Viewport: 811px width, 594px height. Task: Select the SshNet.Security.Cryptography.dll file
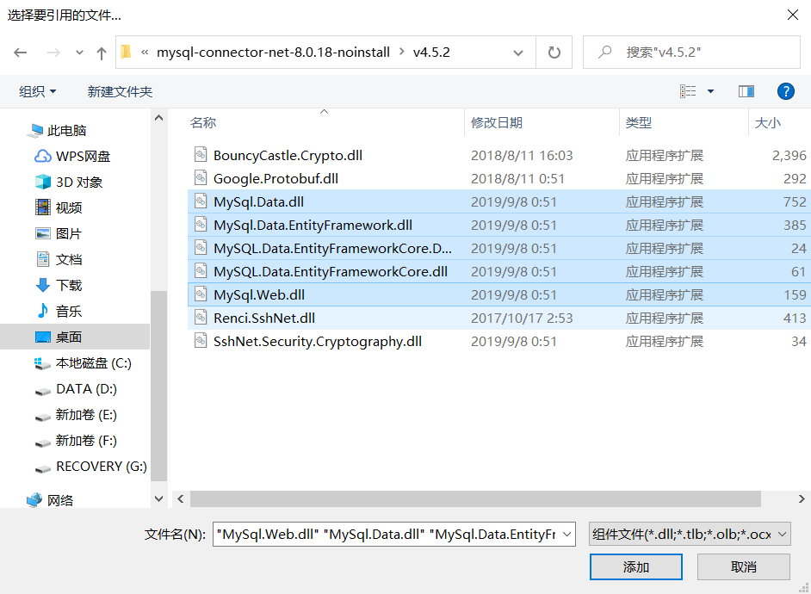pyautogui.click(x=499, y=341)
